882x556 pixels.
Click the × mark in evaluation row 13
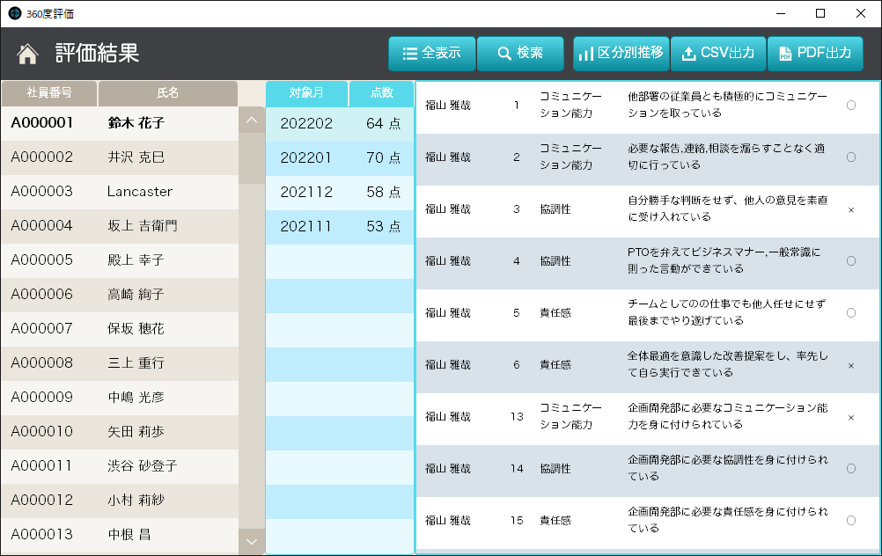click(851, 417)
